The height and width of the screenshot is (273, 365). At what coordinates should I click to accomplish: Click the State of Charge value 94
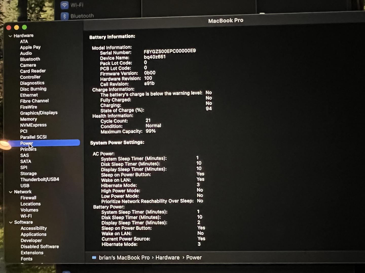pyautogui.click(x=209, y=109)
